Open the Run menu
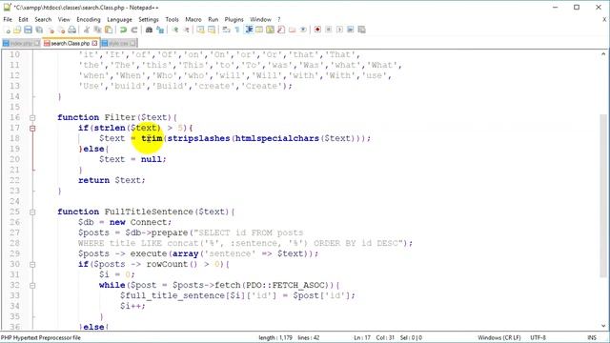 [x=213, y=19]
